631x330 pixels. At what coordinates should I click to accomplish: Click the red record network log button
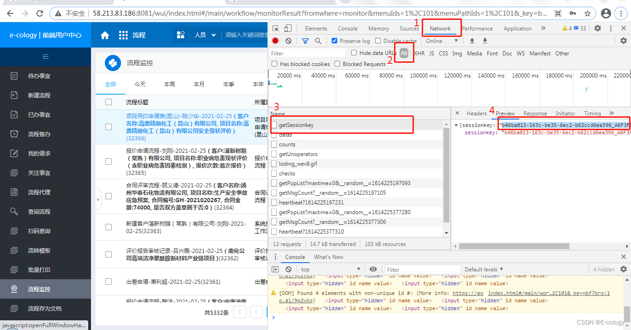275,41
